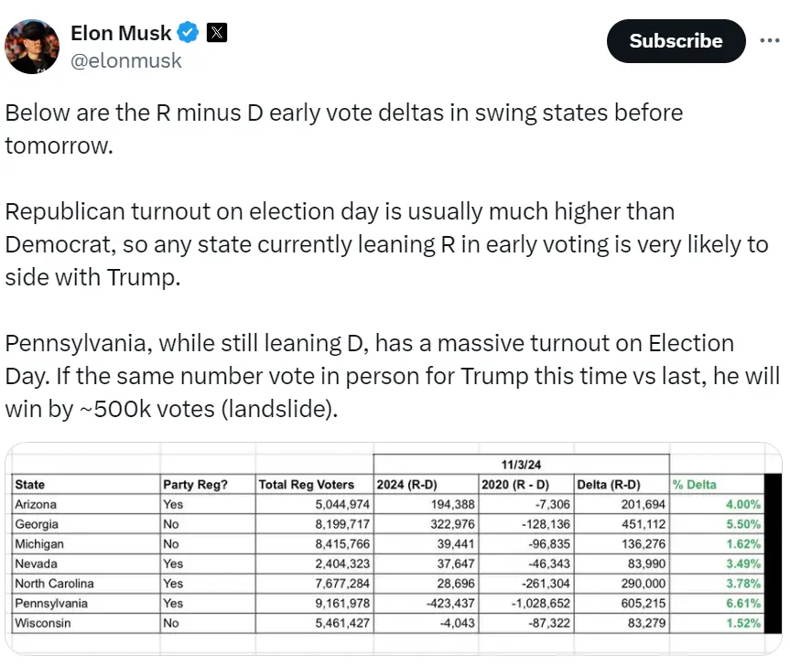The height and width of the screenshot is (665, 790).
Task: Click the blue verified checkmark badge
Action: point(186,32)
